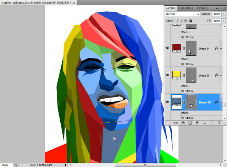This screenshot has width=227, height=167.
Task: Open the Normal blend mode dropdown
Action: click(182, 14)
